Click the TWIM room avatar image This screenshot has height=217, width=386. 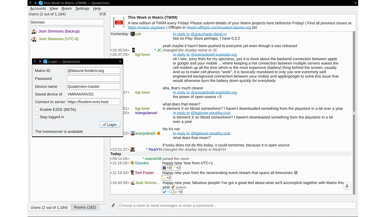point(119,23)
